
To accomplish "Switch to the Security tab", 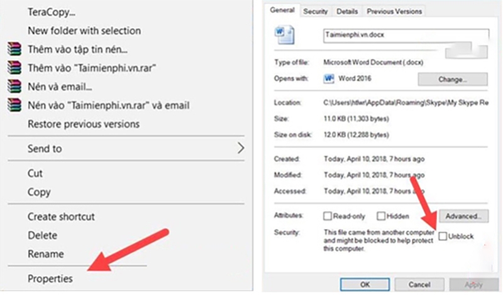I will [x=315, y=11].
